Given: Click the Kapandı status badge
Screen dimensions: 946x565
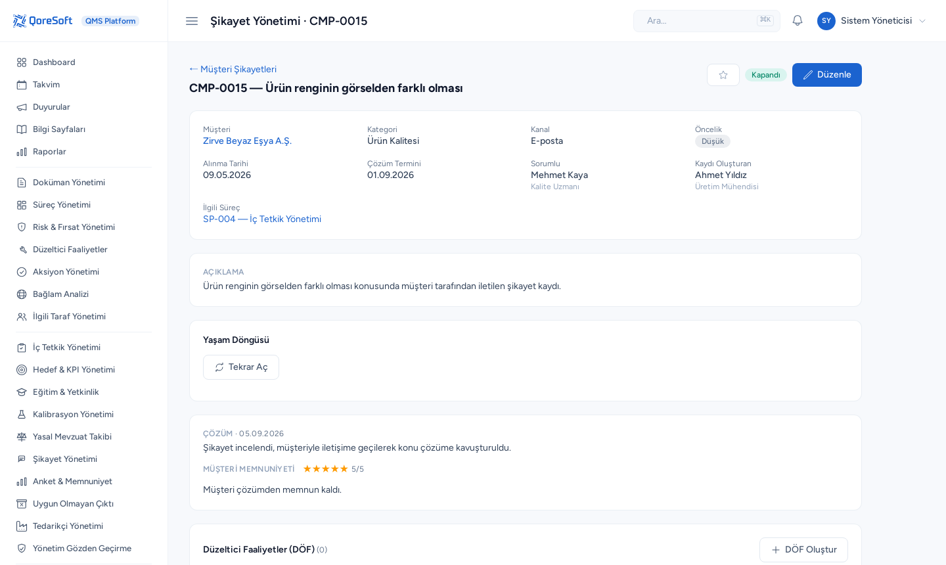Looking at the screenshot, I should coord(766,75).
